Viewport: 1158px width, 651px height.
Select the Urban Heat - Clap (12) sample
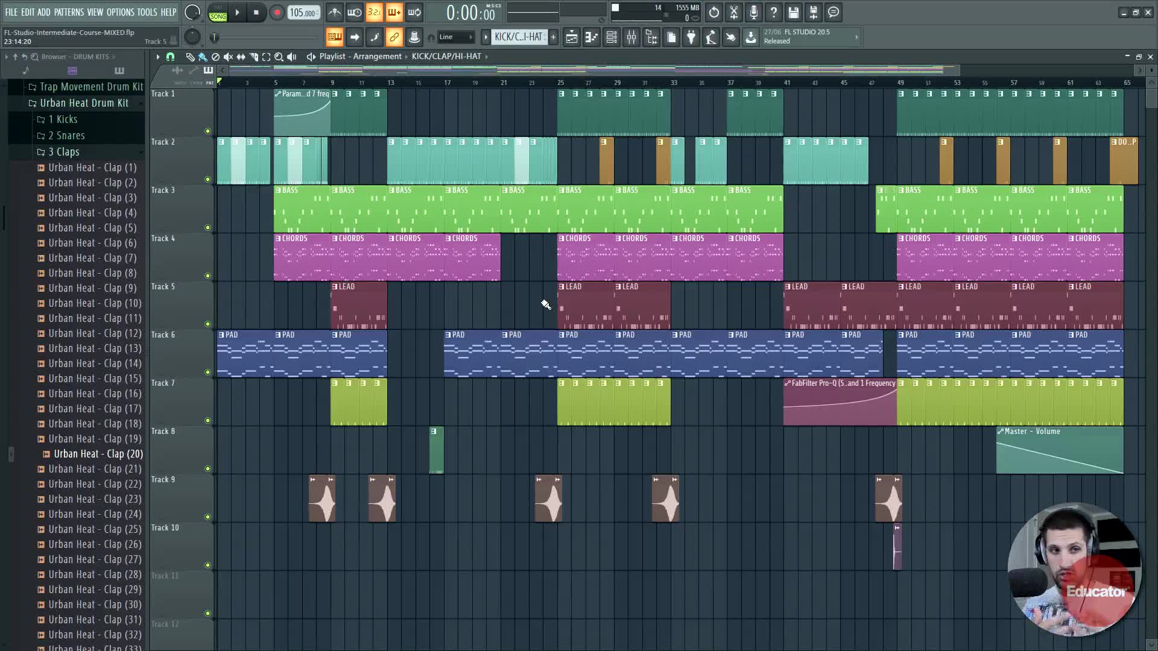(95, 333)
